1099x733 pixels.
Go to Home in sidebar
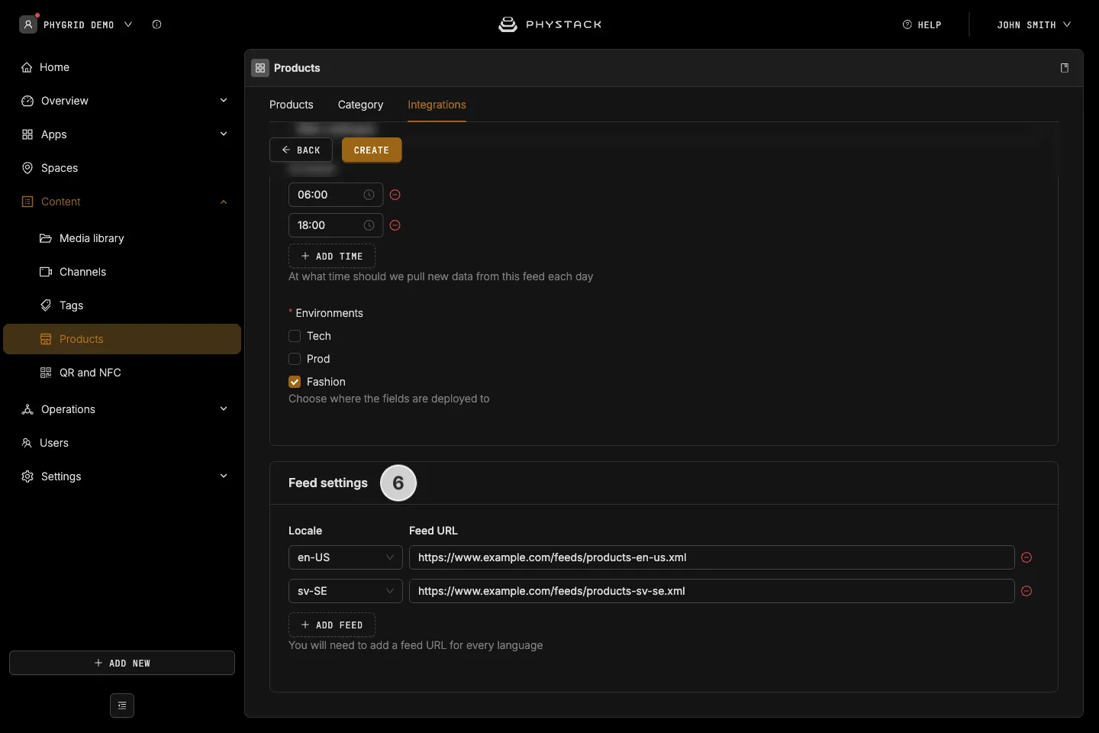[x=122, y=67]
